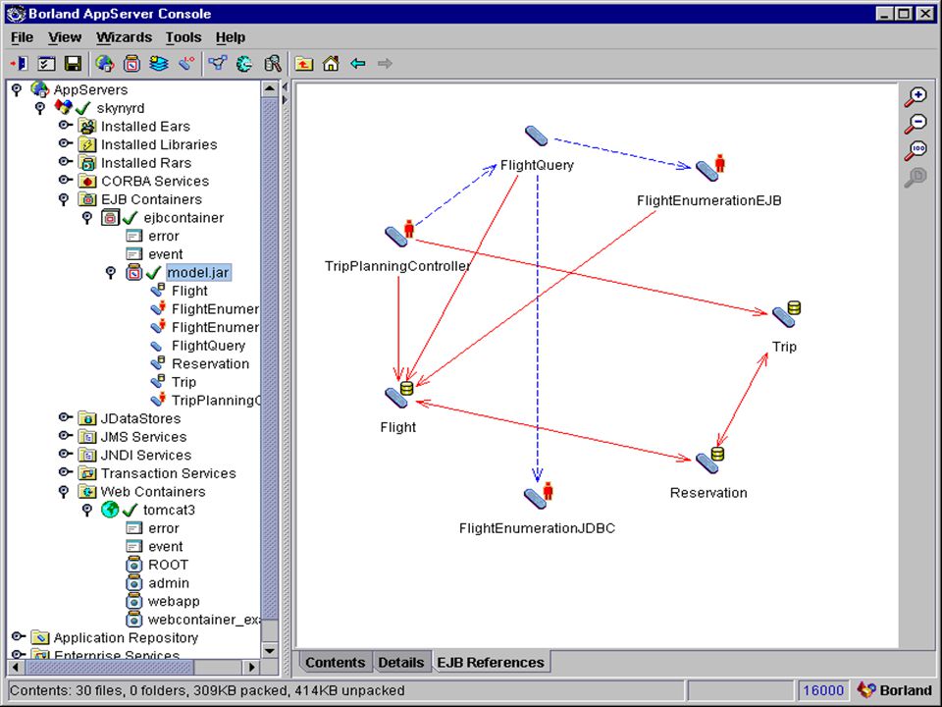Click the search binoculars toolbar icon
Screen dimensions: 942x707
(x=272, y=63)
